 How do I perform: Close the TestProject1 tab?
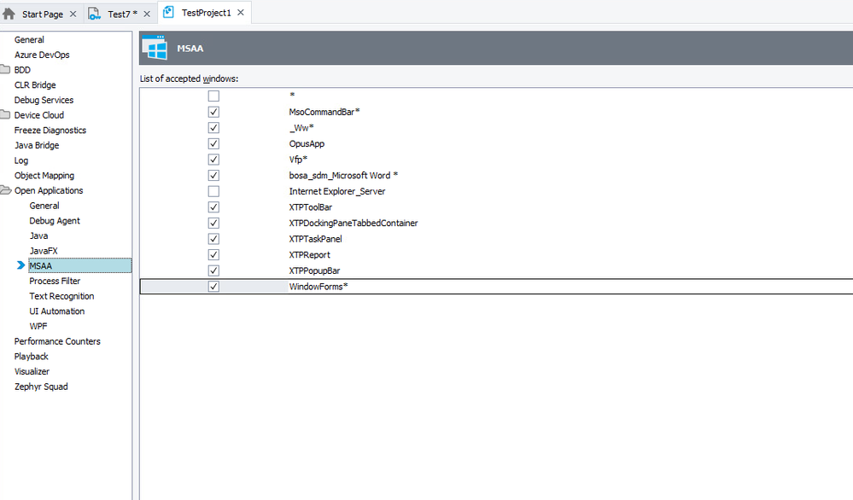[242, 13]
